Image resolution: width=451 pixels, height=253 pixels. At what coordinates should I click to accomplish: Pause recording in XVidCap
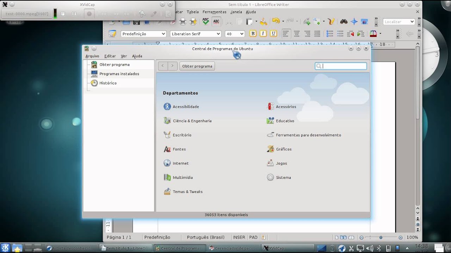[74, 14]
